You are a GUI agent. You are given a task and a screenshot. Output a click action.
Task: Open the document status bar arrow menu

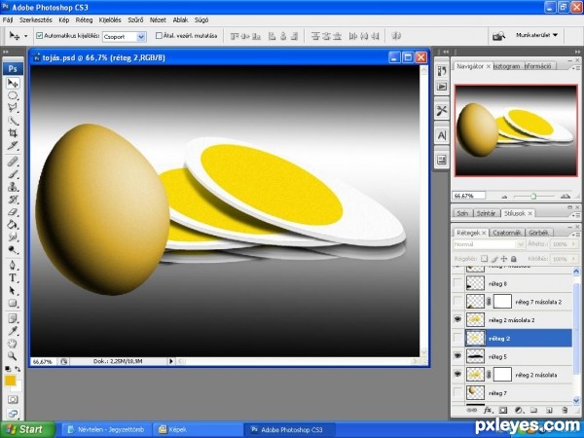(171, 361)
